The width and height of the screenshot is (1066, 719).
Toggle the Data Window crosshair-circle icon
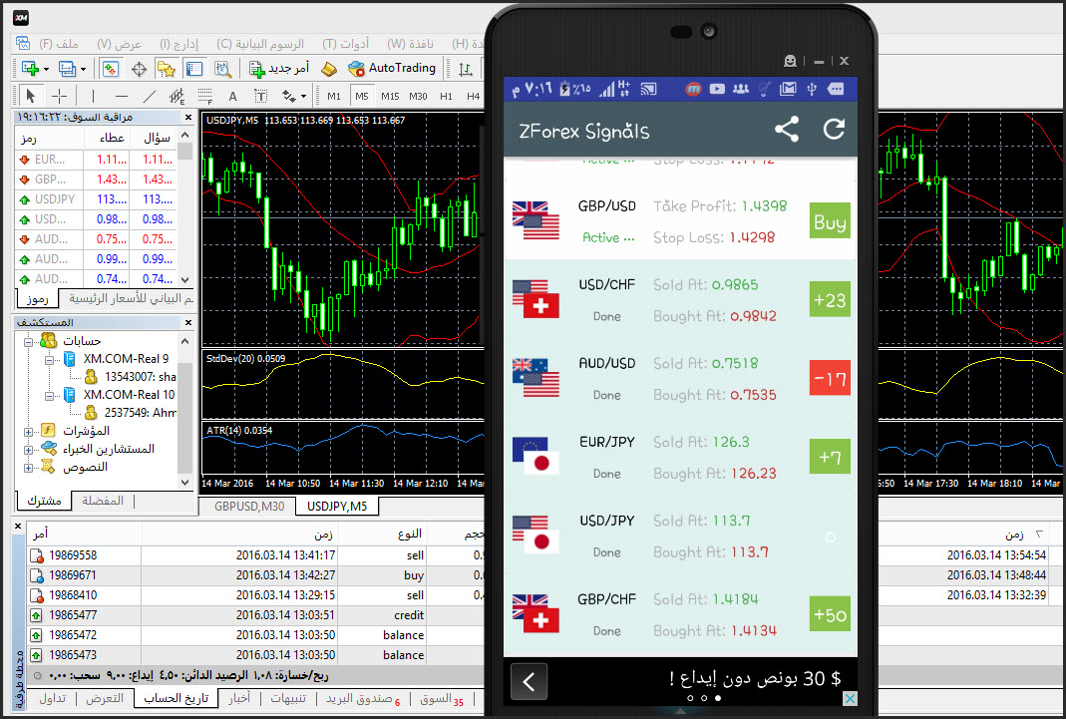click(x=139, y=69)
